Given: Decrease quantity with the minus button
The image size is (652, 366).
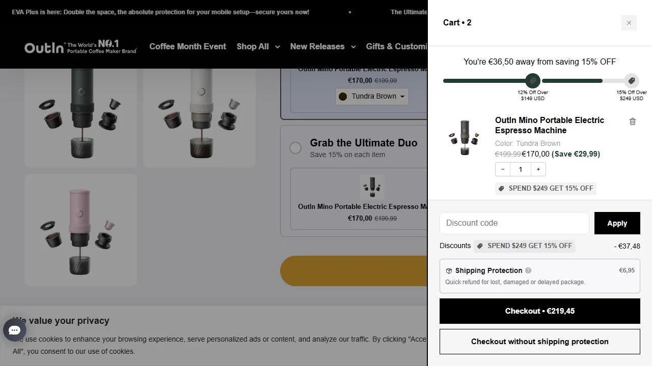Looking at the screenshot, I should point(503,169).
